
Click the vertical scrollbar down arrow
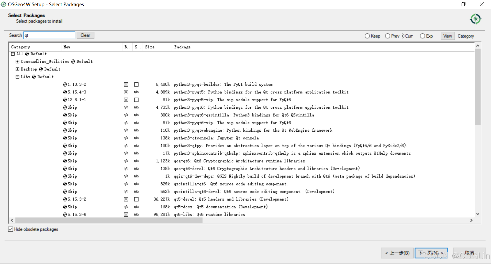tap(478, 214)
